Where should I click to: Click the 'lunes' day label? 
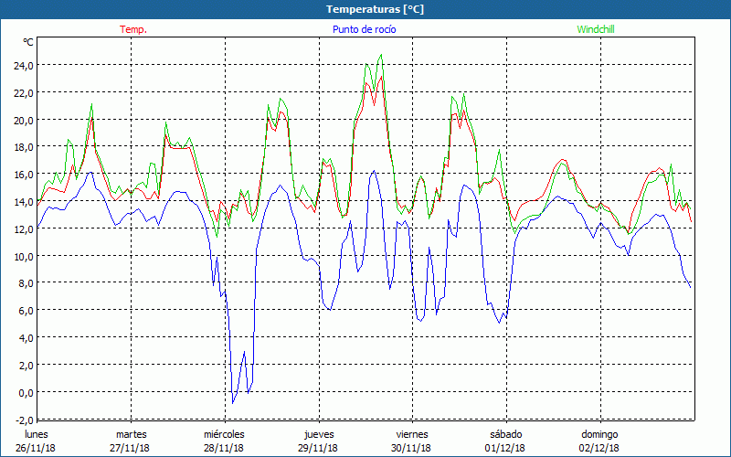point(37,435)
